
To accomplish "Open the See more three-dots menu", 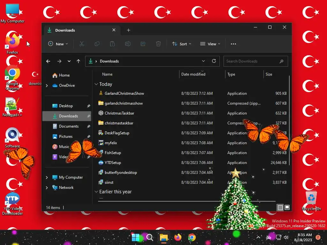I will pyautogui.click(x=233, y=44).
